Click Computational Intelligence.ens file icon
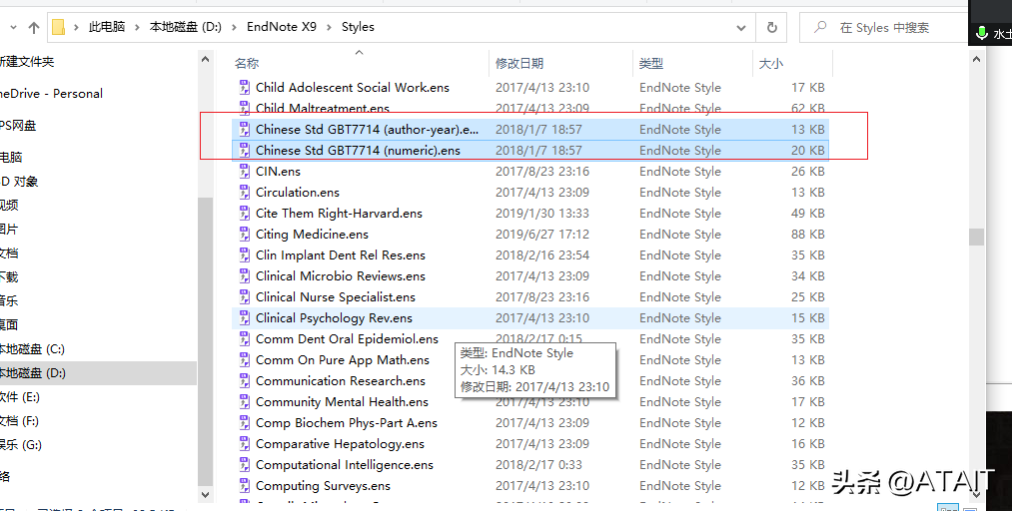 pos(244,464)
